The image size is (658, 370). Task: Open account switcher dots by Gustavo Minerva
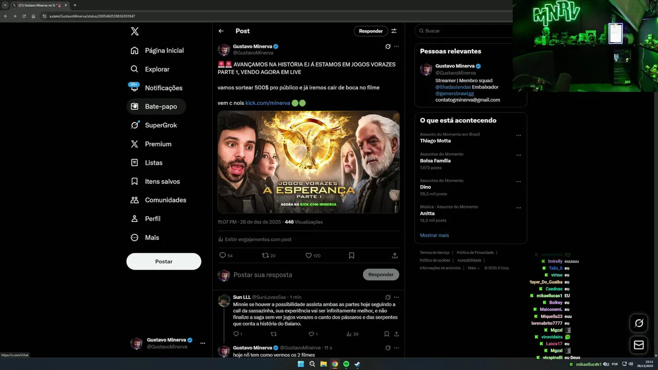pos(203,343)
